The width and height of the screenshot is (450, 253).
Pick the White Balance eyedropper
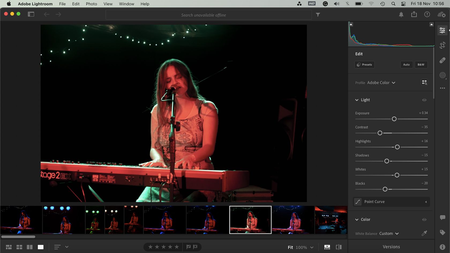424,233
